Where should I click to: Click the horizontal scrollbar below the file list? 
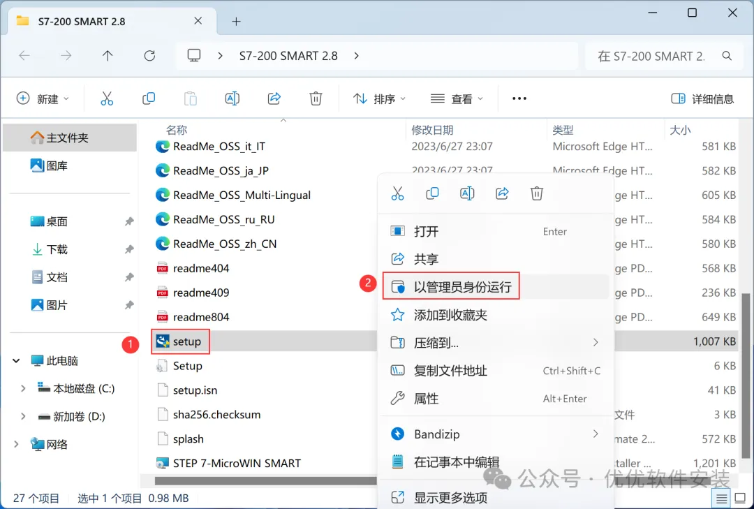click(x=265, y=480)
